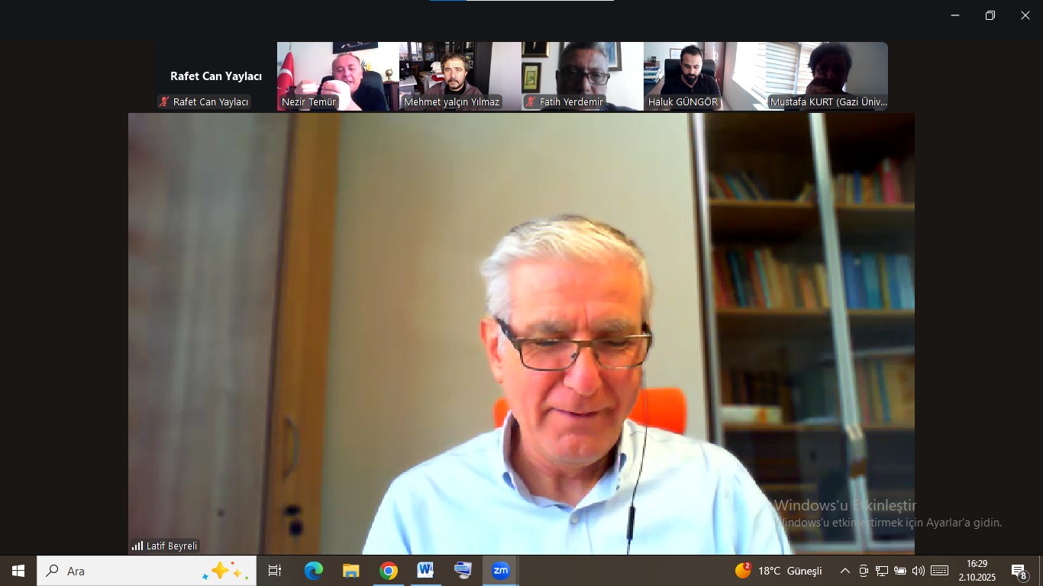Click the clock showing 16:29
Screen dimensions: 1043x586
pos(977,571)
